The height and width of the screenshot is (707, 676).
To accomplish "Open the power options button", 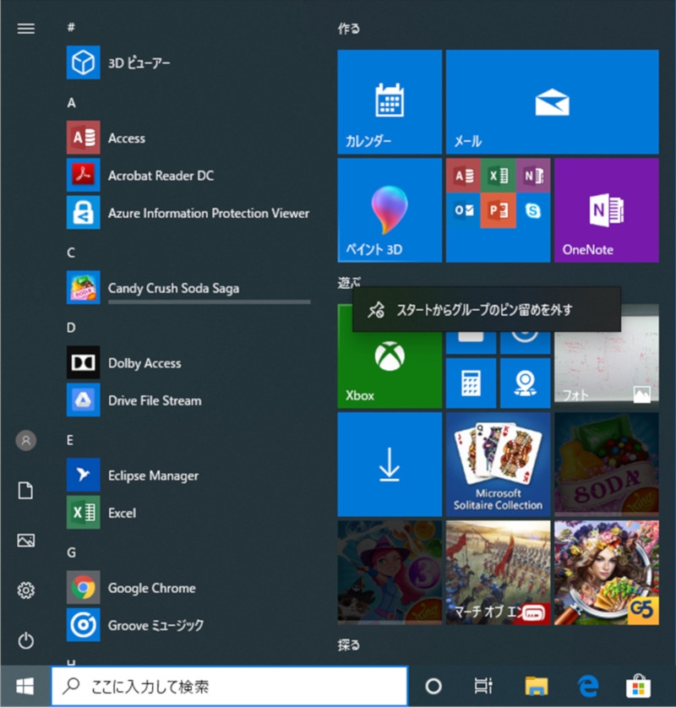I will tap(26, 641).
